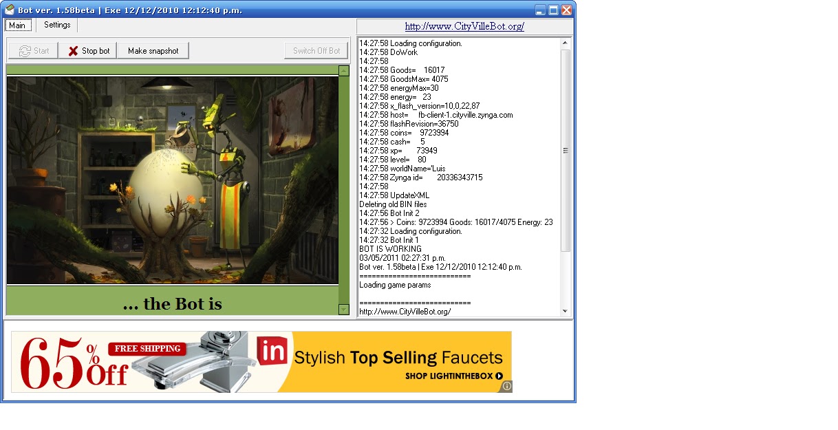Click SHOP LIGHTINTHEBOX in the ad
The width and height of the screenshot is (838, 430).
pos(454,376)
